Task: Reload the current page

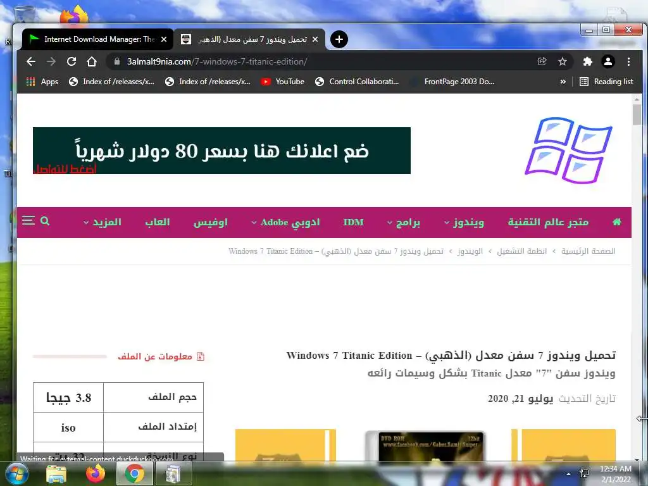Action: (72, 61)
